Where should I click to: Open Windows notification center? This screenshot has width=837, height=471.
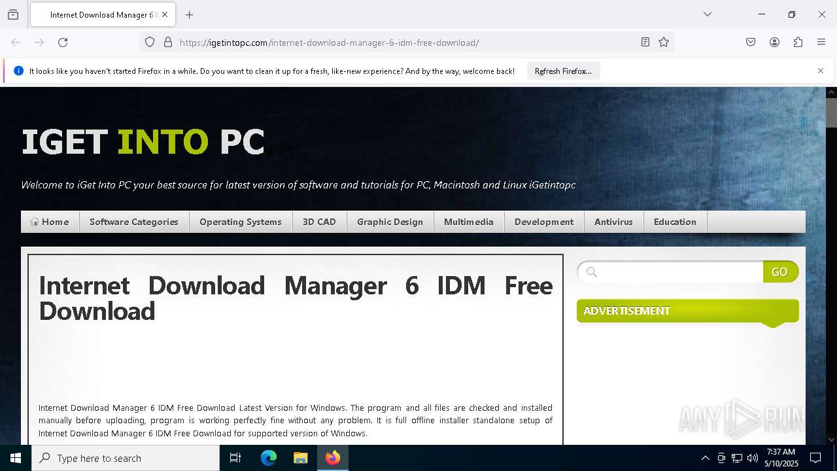(x=816, y=458)
